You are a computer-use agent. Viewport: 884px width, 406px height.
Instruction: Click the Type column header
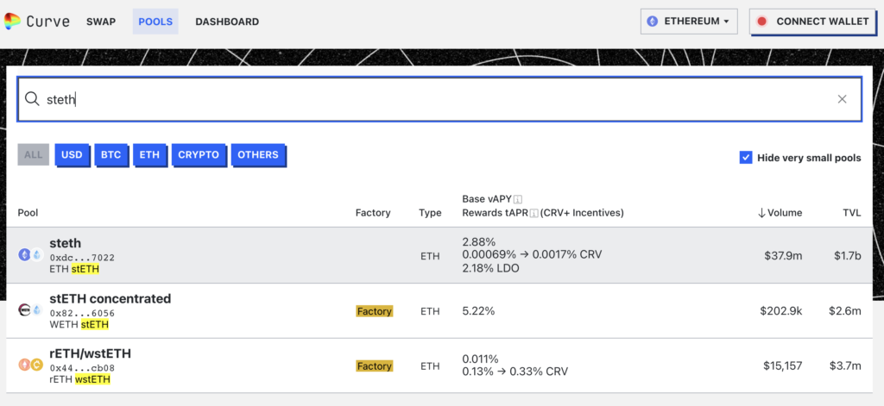430,213
